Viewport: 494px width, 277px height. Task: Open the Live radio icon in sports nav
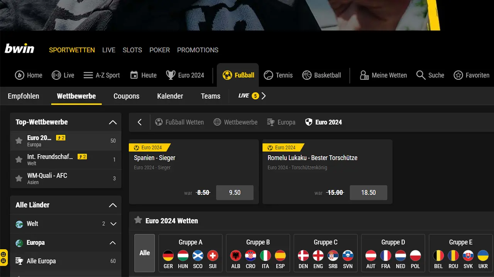tap(56, 75)
